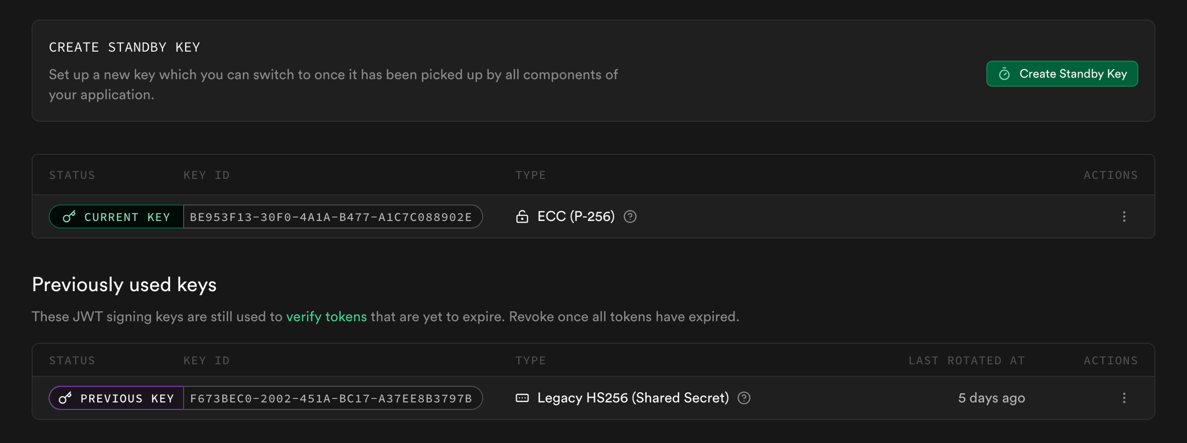Click the key icon in the CURRENT KEY badge
This screenshot has width=1187, height=443.
point(69,216)
